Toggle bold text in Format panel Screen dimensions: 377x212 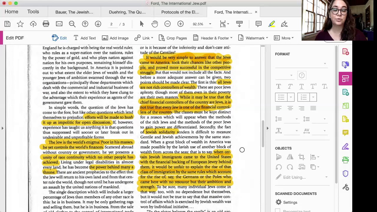tap(279, 87)
